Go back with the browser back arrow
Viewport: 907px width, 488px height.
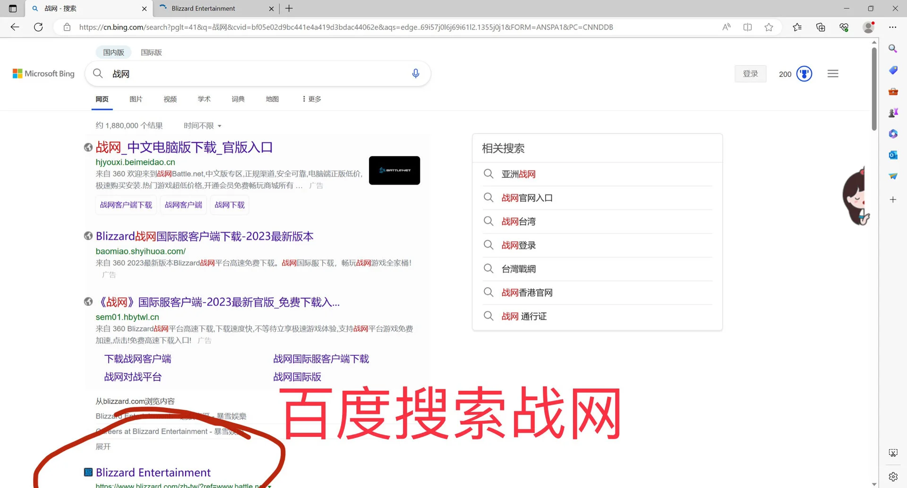coord(15,27)
